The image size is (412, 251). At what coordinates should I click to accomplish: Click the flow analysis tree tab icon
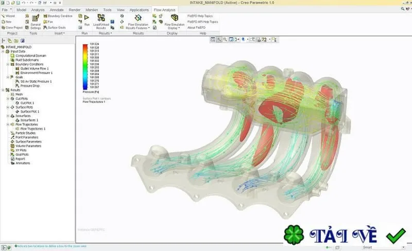[23, 41]
